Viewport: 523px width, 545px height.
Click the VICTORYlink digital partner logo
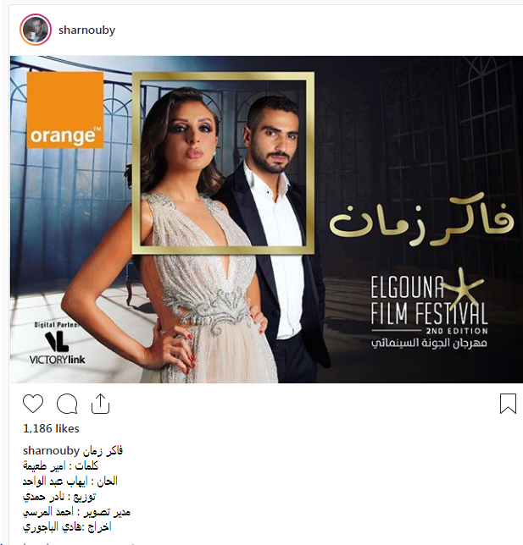pyautogui.click(x=57, y=344)
